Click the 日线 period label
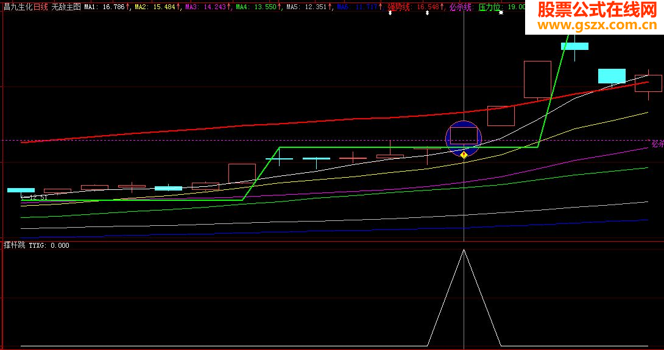The image size is (664, 350). (x=41, y=7)
